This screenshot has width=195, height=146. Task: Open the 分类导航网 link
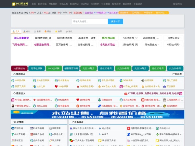tap(39, 140)
